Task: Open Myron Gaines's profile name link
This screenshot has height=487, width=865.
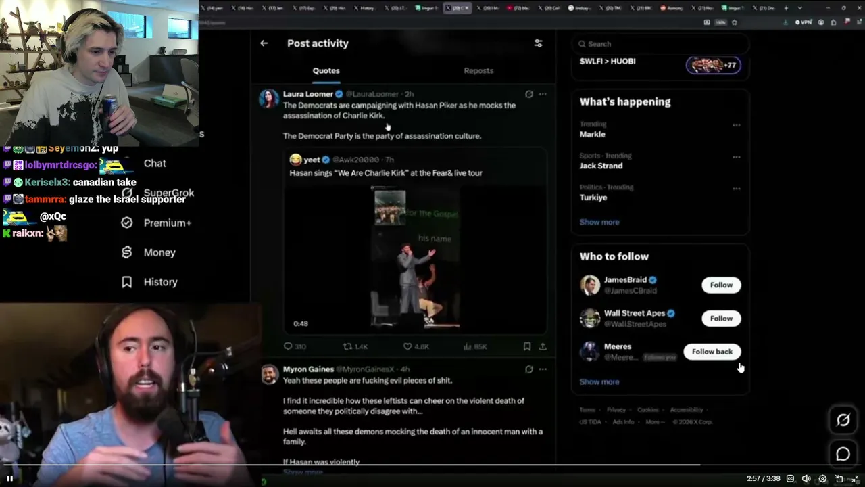Action: (x=308, y=369)
